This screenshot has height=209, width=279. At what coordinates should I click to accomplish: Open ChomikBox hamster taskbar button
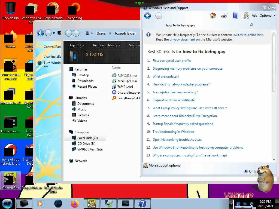(92, 204)
